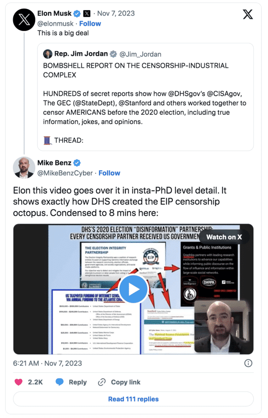
Task: Click the X affiliate badge beside Elon Musk
Action: pos(87,13)
